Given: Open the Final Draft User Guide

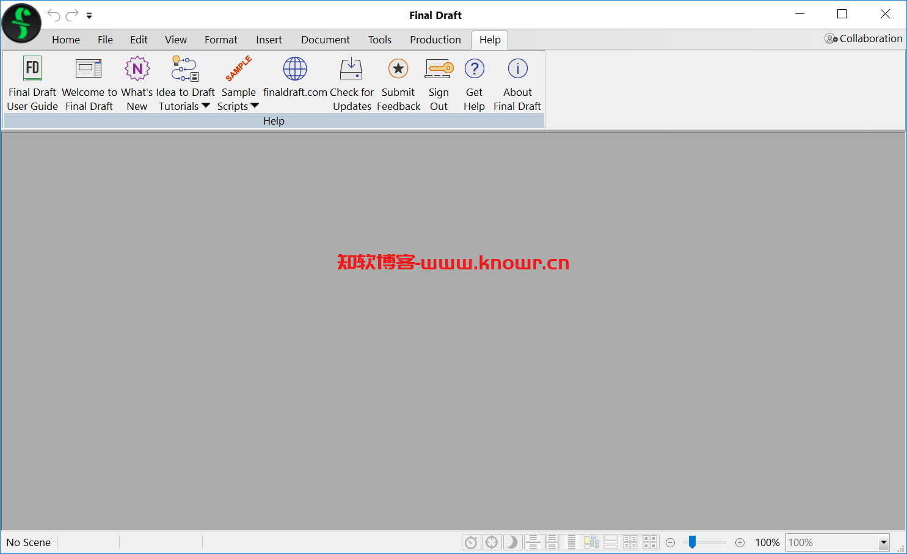Looking at the screenshot, I should [x=32, y=84].
